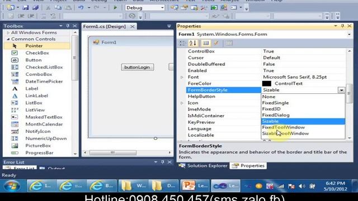Expand the All Windows Forms group
Viewport: 358px width, 201px height.
click(x=8, y=33)
